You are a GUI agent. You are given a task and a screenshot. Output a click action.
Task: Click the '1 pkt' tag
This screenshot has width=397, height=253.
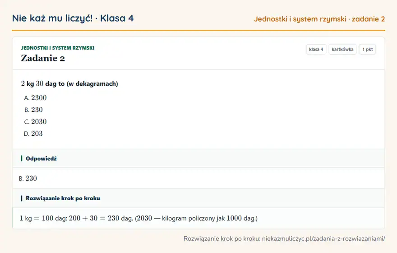coord(367,49)
